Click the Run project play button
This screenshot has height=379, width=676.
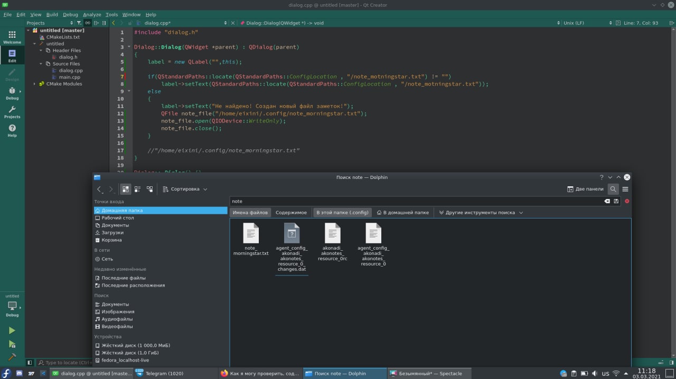[x=12, y=330]
